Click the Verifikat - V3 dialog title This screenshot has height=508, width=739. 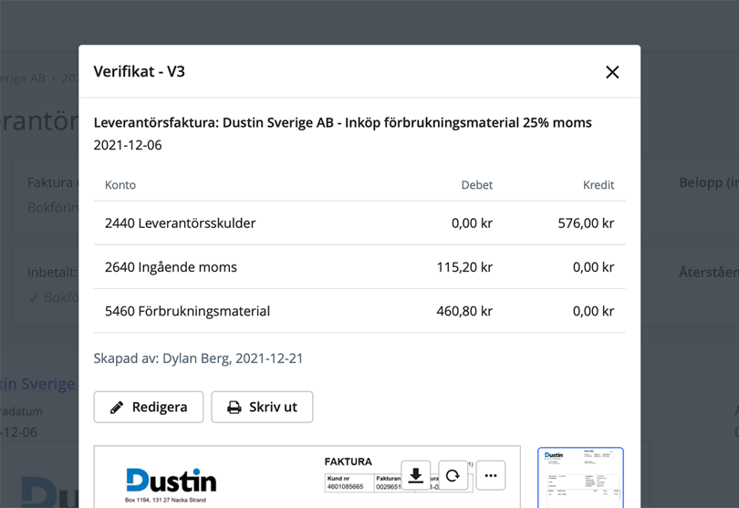click(x=139, y=72)
